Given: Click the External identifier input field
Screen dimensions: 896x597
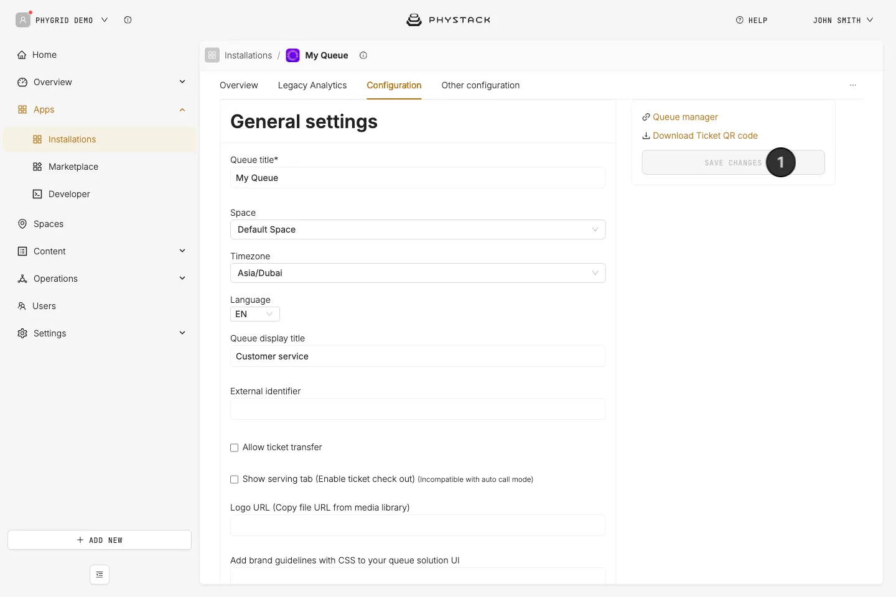Looking at the screenshot, I should point(418,409).
